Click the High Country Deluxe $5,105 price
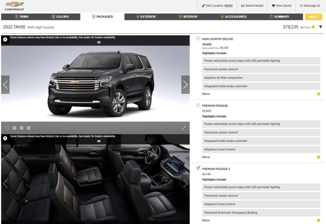 click(224, 48)
